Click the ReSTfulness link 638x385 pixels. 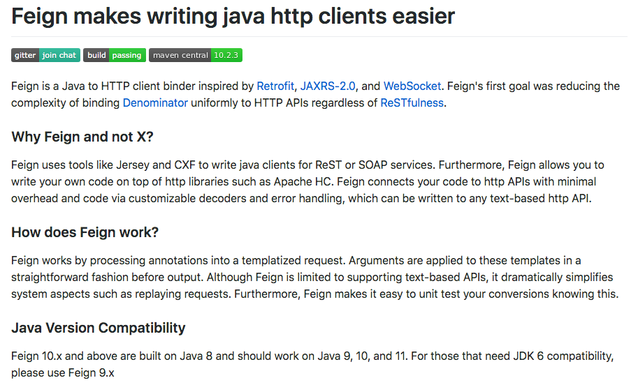412,103
